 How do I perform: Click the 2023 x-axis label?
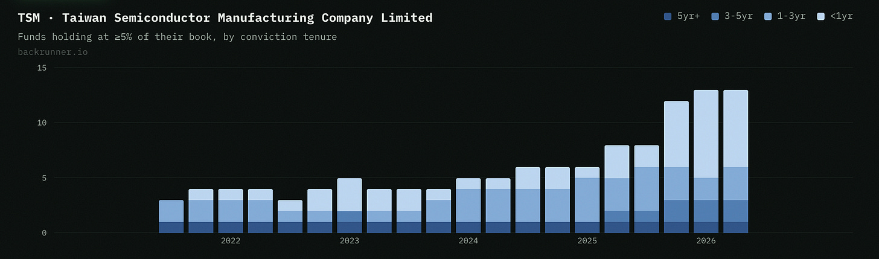(x=350, y=241)
